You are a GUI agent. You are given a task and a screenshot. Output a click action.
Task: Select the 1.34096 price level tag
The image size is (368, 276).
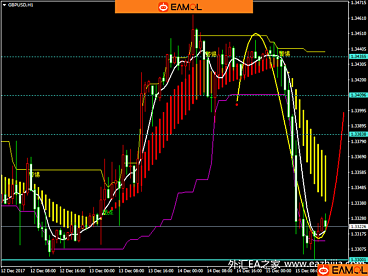(x=358, y=95)
